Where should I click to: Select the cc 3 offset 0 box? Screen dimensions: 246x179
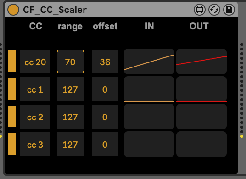(105, 144)
